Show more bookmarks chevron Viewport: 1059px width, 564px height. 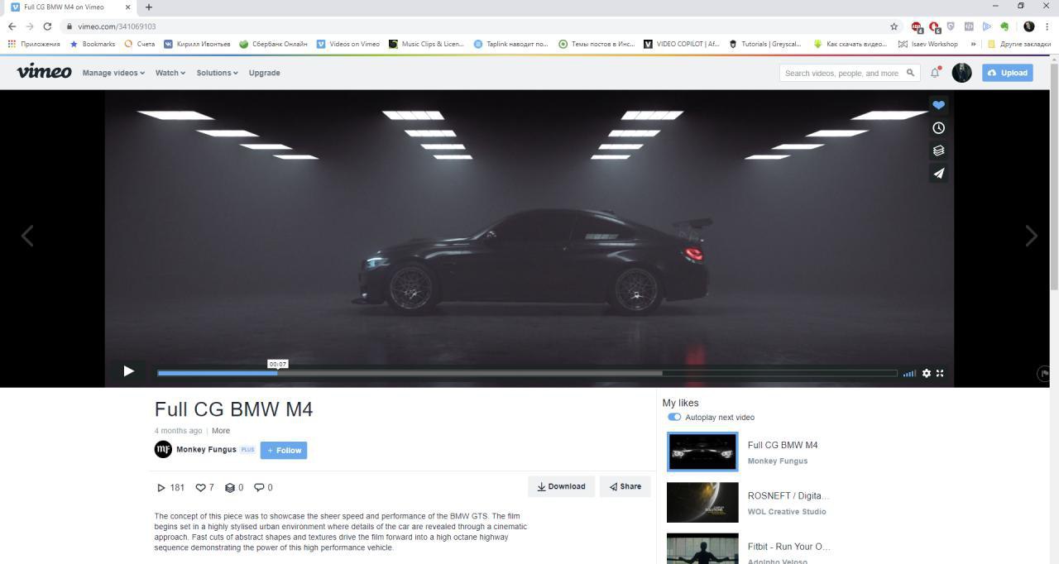tap(974, 44)
